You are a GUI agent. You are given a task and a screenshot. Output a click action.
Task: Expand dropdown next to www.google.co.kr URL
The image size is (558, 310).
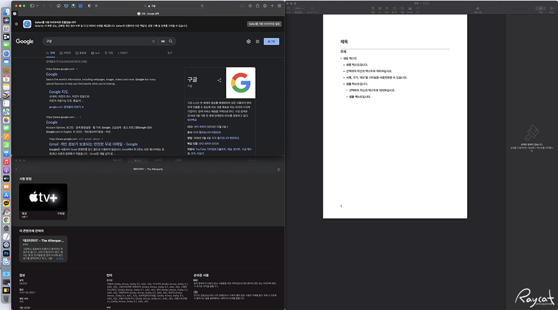(77, 69)
